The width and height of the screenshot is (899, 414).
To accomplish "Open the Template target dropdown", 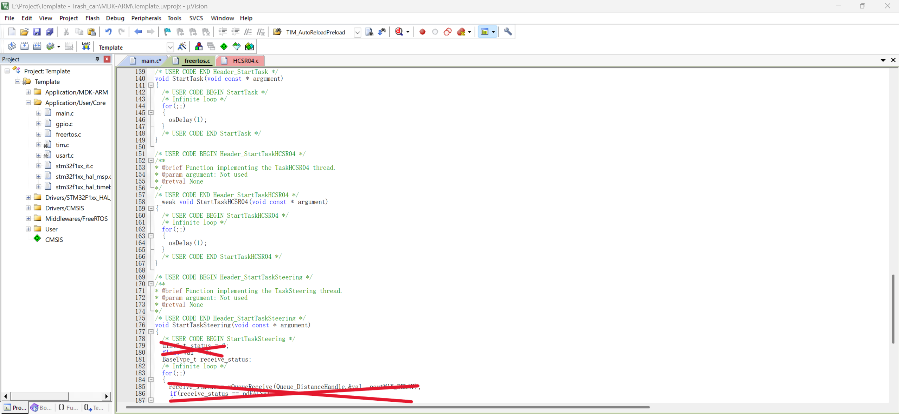I will tap(170, 47).
